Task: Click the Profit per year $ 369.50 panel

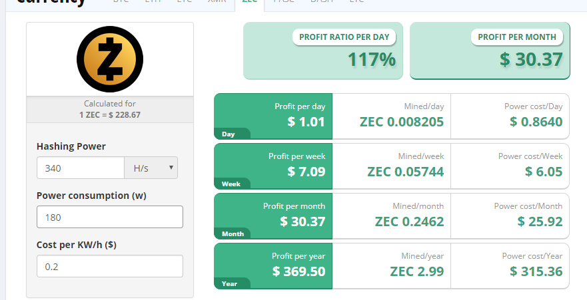Action: pyautogui.click(x=273, y=266)
